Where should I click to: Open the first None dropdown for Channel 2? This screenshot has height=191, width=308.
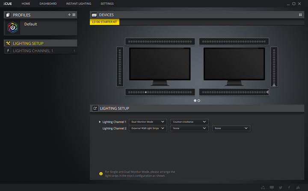pyautogui.click(x=189, y=128)
